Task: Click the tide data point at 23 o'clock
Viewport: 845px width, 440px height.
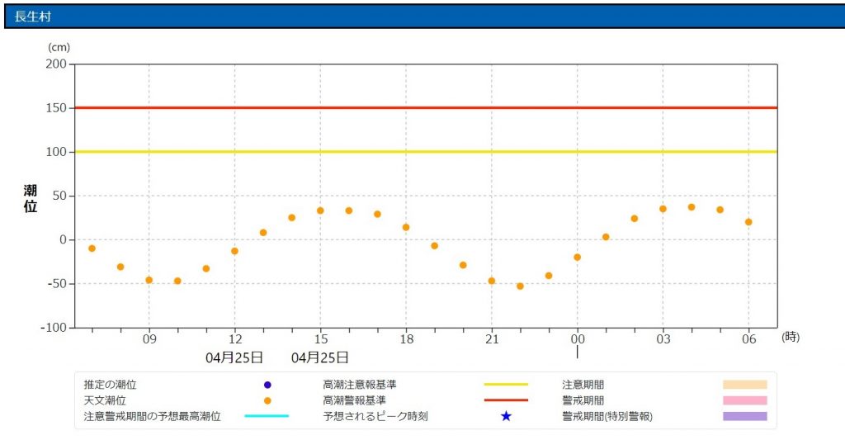Action: tap(549, 276)
